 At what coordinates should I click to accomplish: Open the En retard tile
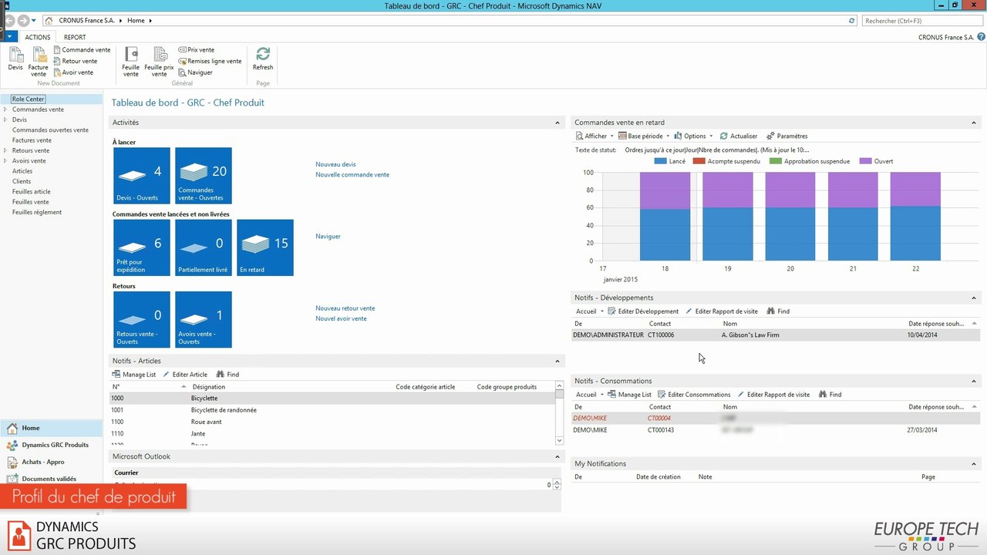coord(265,247)
